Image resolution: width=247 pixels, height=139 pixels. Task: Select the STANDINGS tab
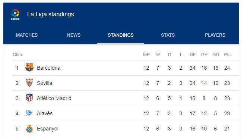(121, 35)
